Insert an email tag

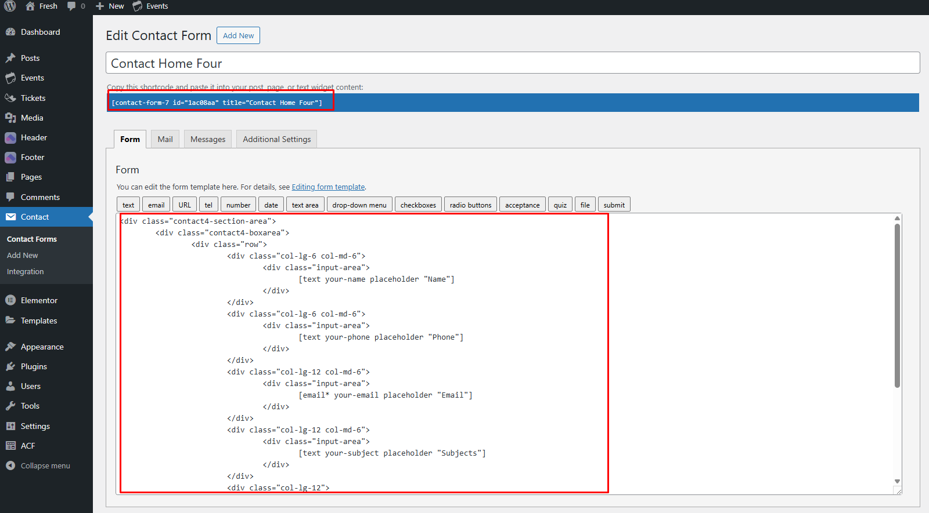pos(156,205)
